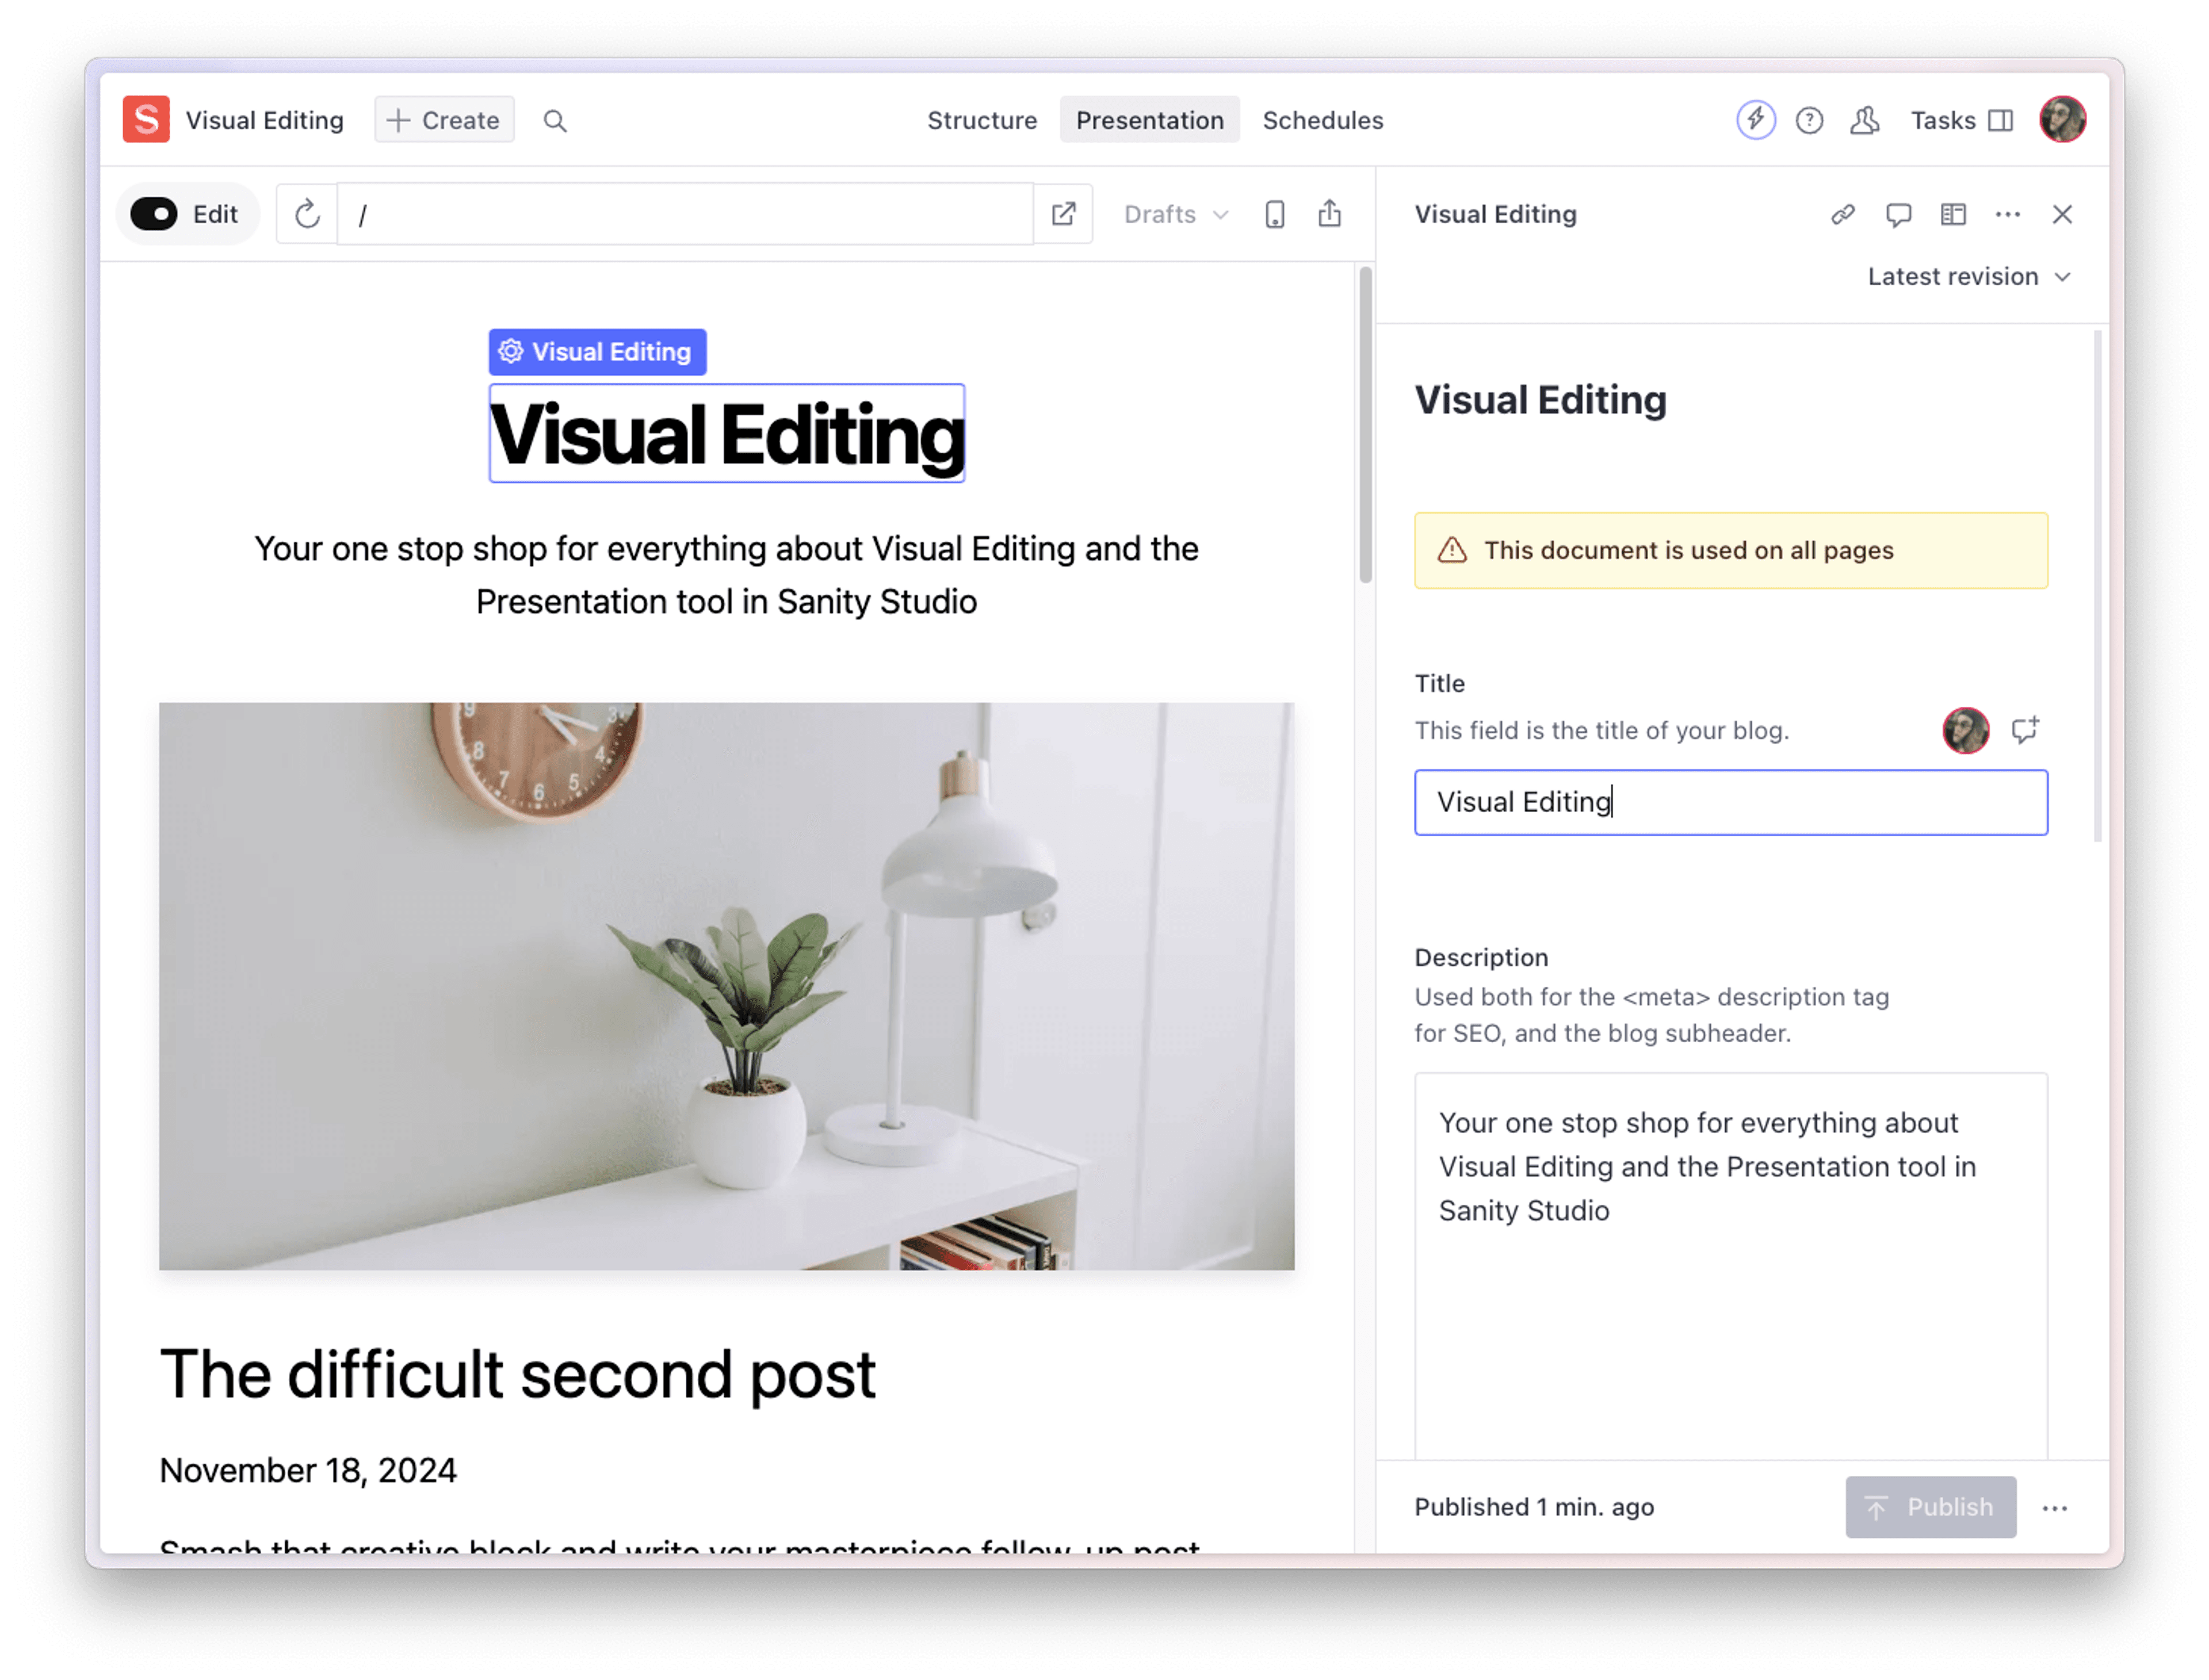The image size is (2209, 1680).
Task: View project collaborators
Action: click(1863, 120)
